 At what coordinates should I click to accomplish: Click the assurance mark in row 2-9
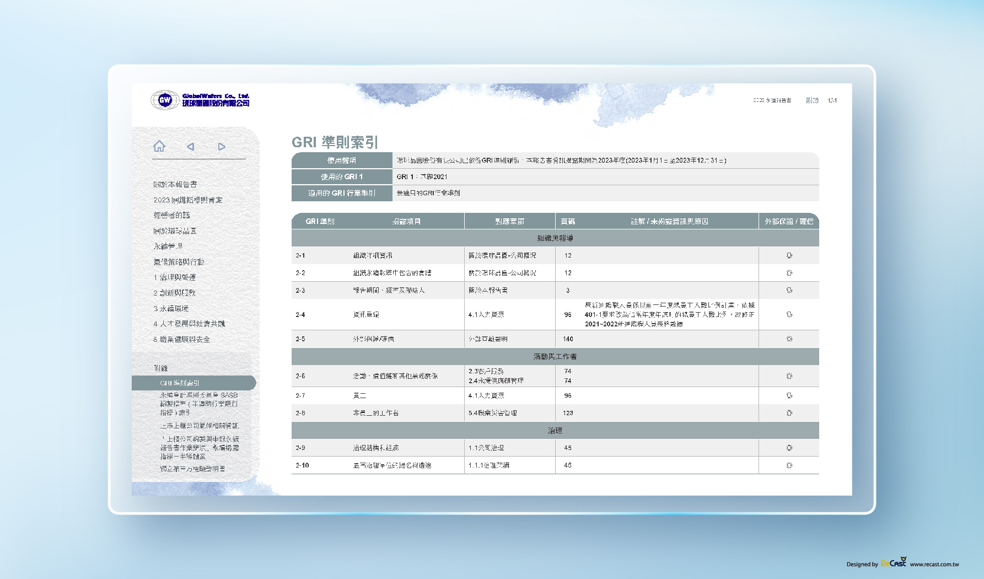point(789,448)
